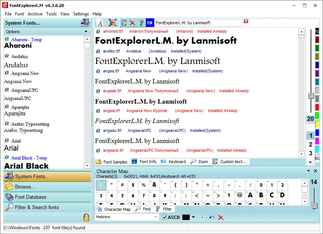The image size is (323, 234).
Task: Click the angsai.ttf file name
Action: tap(112, 111)
